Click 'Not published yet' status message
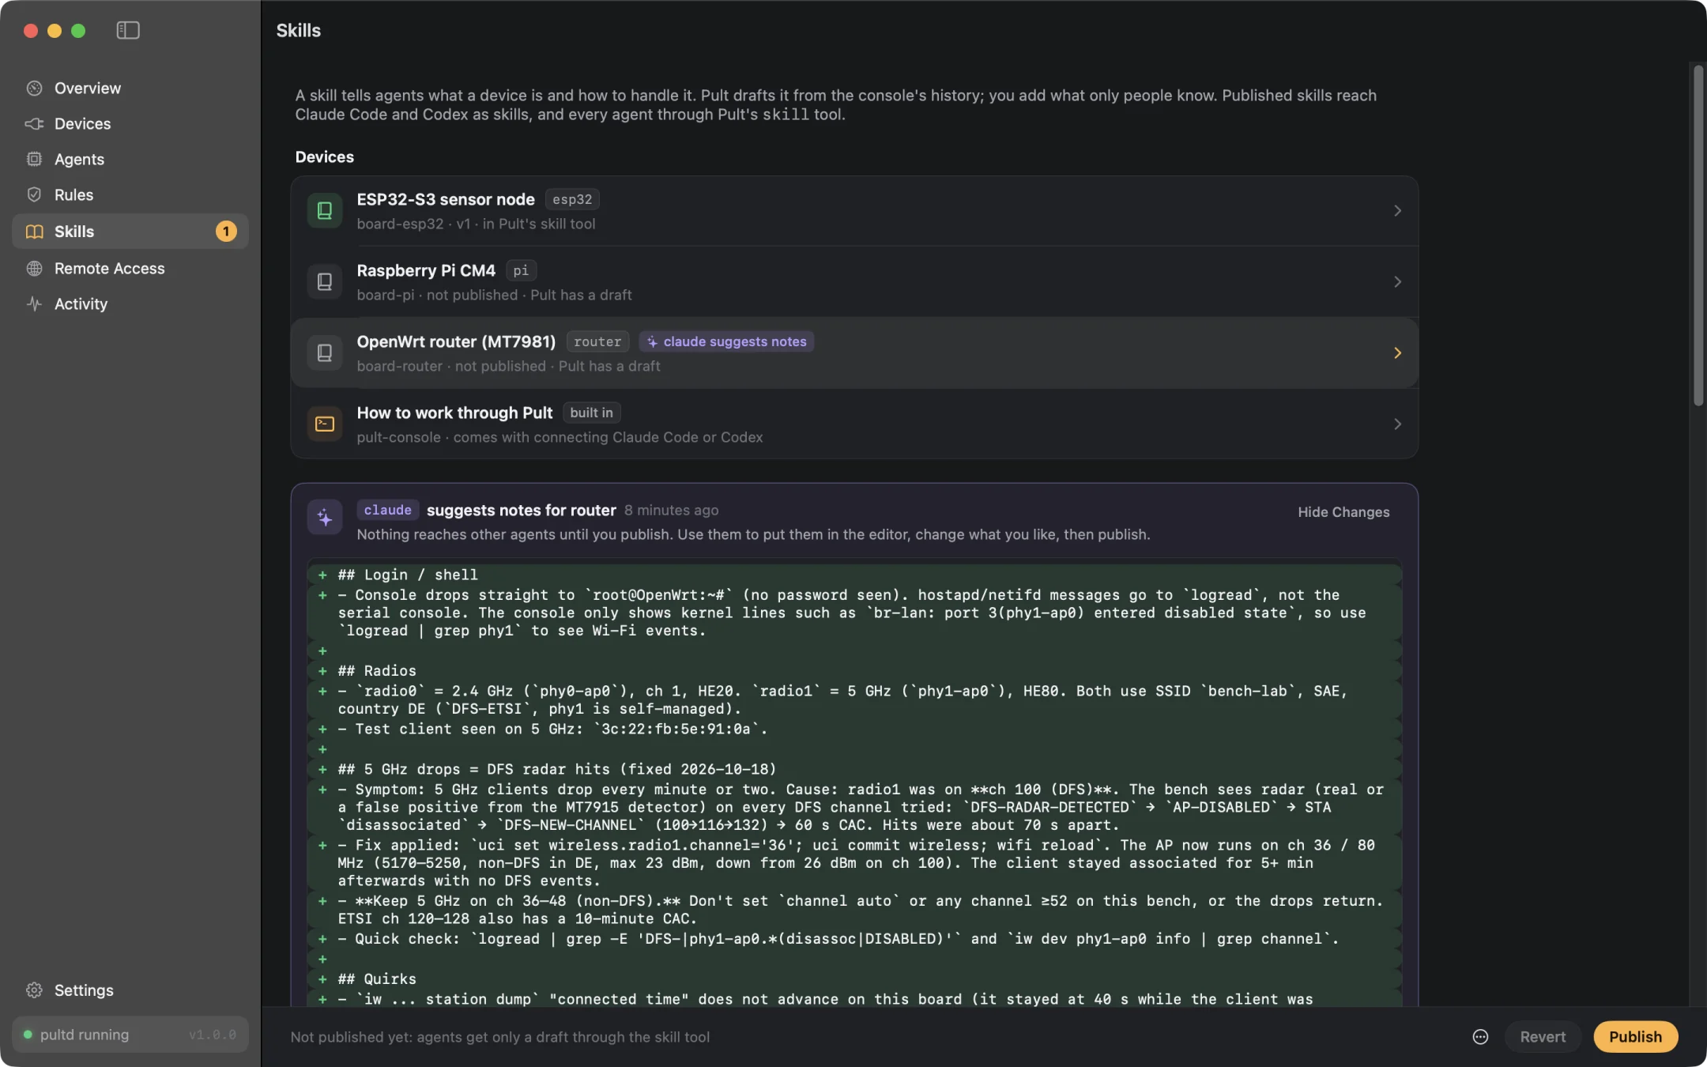The height and width of the screenshot is (1067, 1707). point(500,1036)
